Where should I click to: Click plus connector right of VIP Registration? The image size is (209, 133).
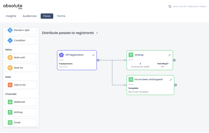point(98,60)
